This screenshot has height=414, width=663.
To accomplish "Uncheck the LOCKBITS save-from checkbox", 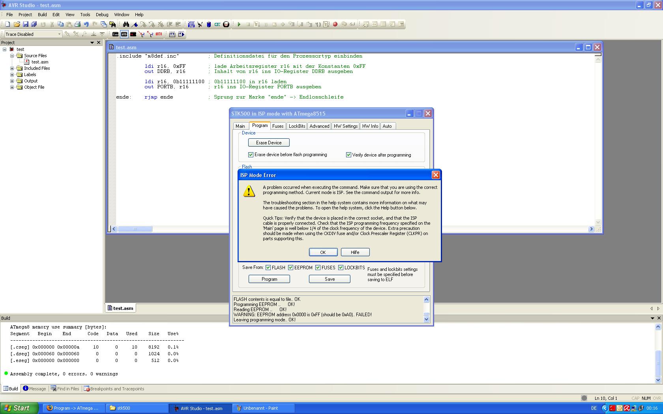I will (x=341, y=267).
